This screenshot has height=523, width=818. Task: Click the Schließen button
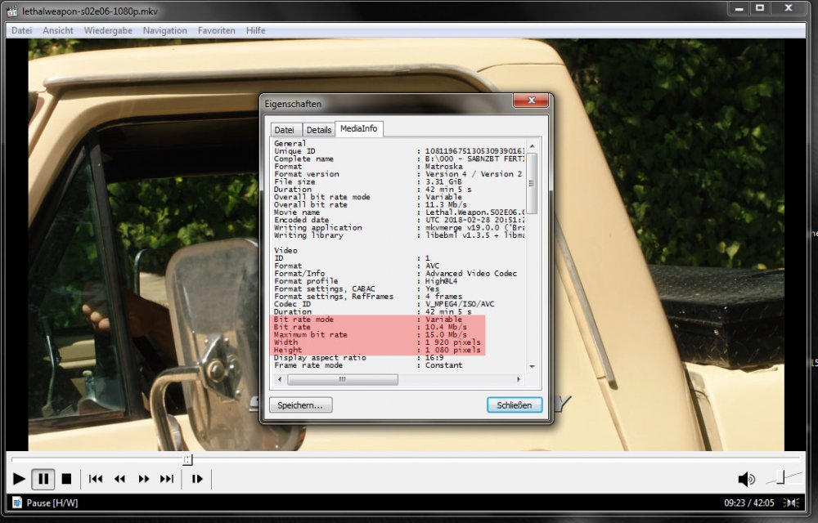(x=515, y=405)
